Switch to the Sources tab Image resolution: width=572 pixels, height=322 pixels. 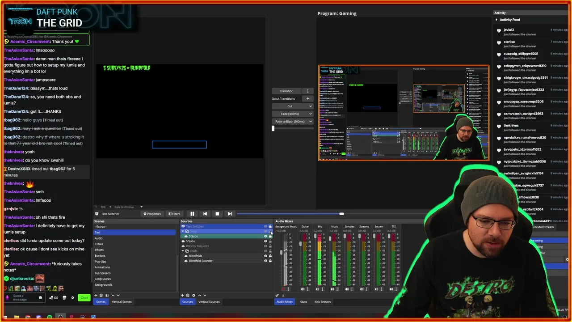[187, 302]
